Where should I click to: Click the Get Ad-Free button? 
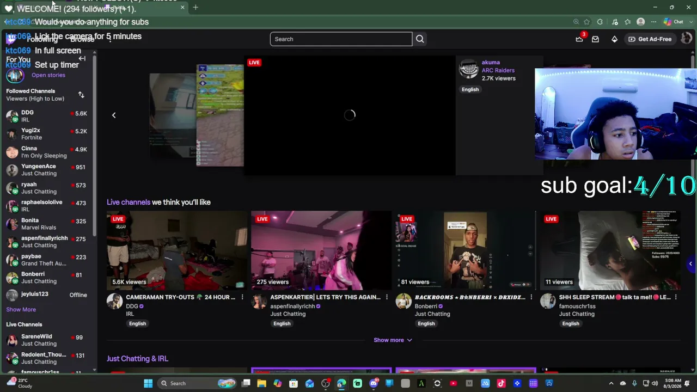point(650,39)
